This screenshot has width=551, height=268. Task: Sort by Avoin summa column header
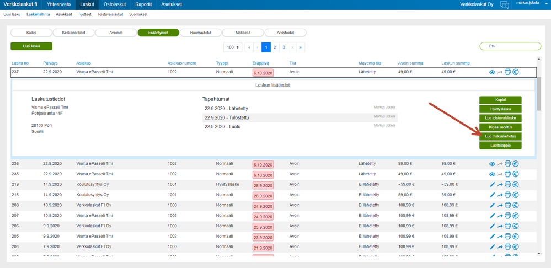point(410,63)
